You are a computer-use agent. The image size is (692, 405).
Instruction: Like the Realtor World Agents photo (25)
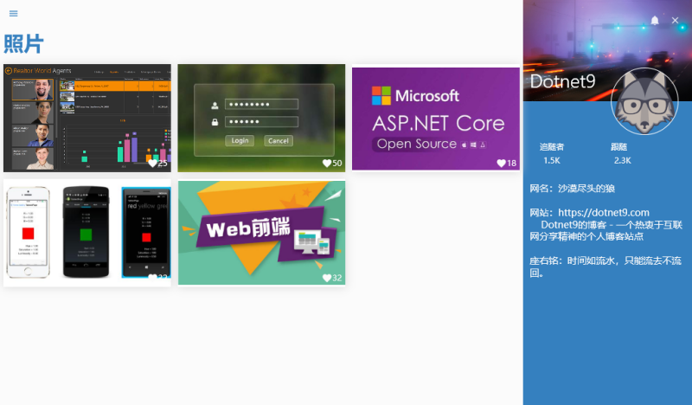coord(153,164)
